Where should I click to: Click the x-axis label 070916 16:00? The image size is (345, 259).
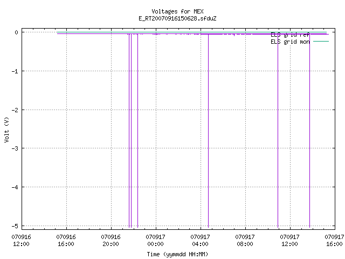pyautogui.click(x=66, y=241)
